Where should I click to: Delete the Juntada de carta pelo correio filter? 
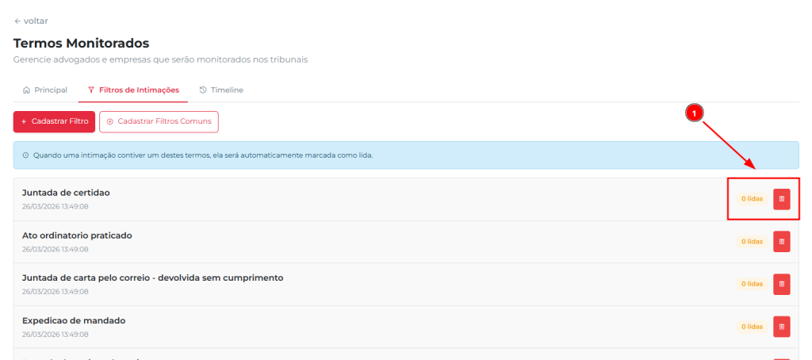[x=781, y=284]
